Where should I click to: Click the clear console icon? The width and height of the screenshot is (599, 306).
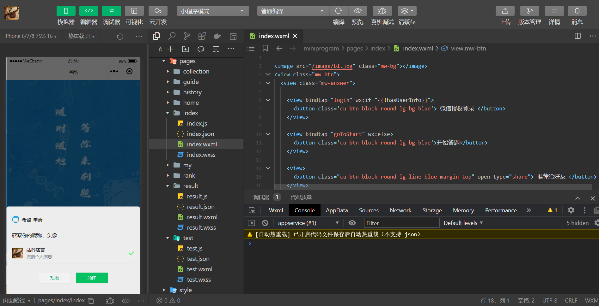[265, 223]
